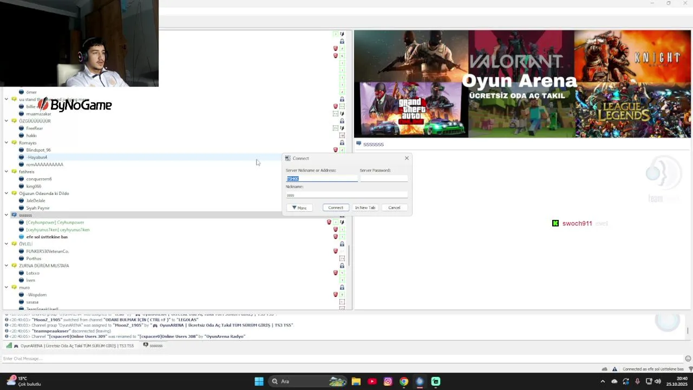The image size is (693, 390).
Task: Click warning triangle icon in status bar
Action: click(x=614, y=369)
